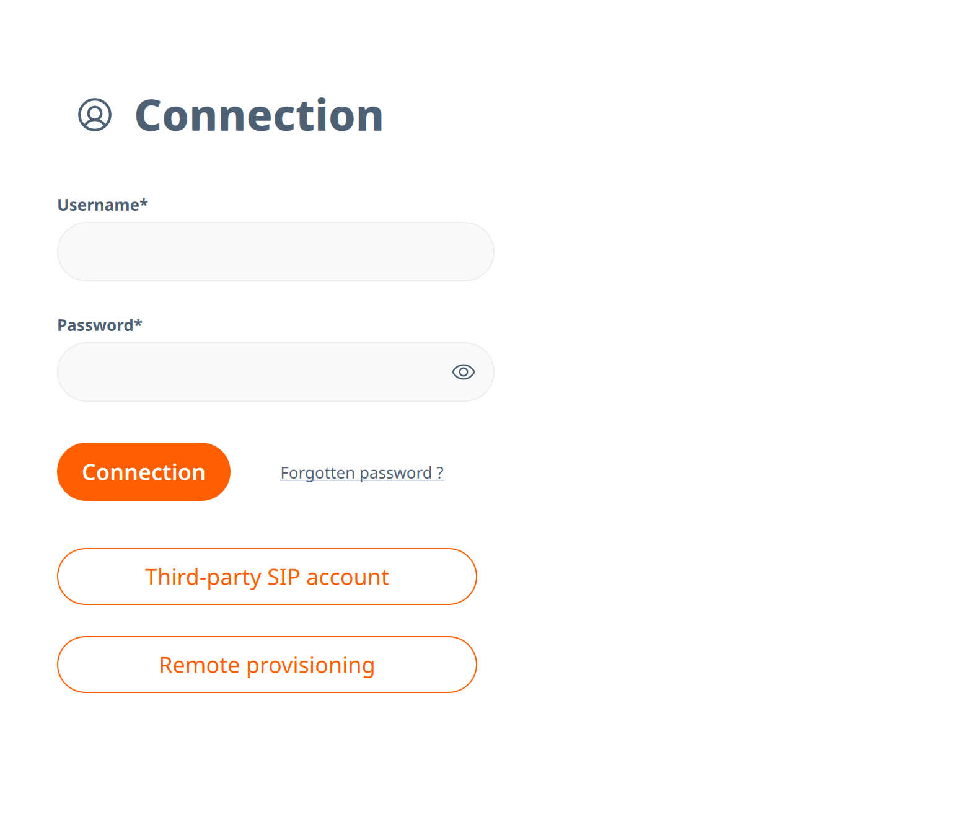968x822 pixels.
Task: Open the Forgotten password link
Action: [361, 472]
